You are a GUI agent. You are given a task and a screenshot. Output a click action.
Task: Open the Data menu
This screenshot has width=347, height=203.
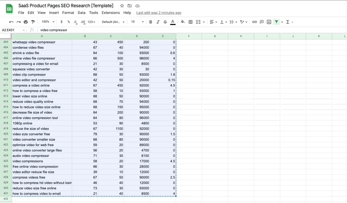pos(81,12)
